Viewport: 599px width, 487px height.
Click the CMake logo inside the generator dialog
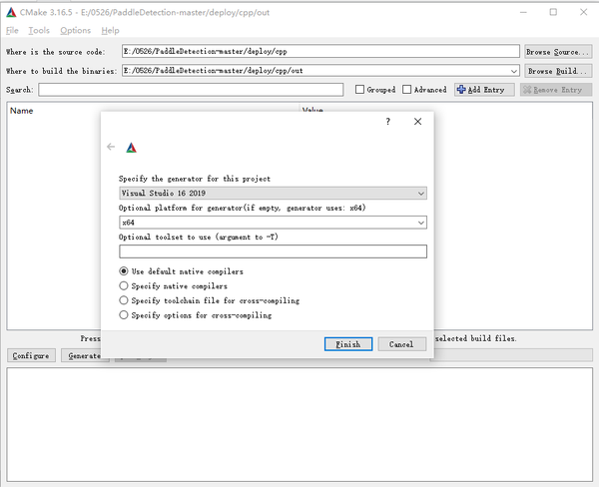[x=131, y=148]
